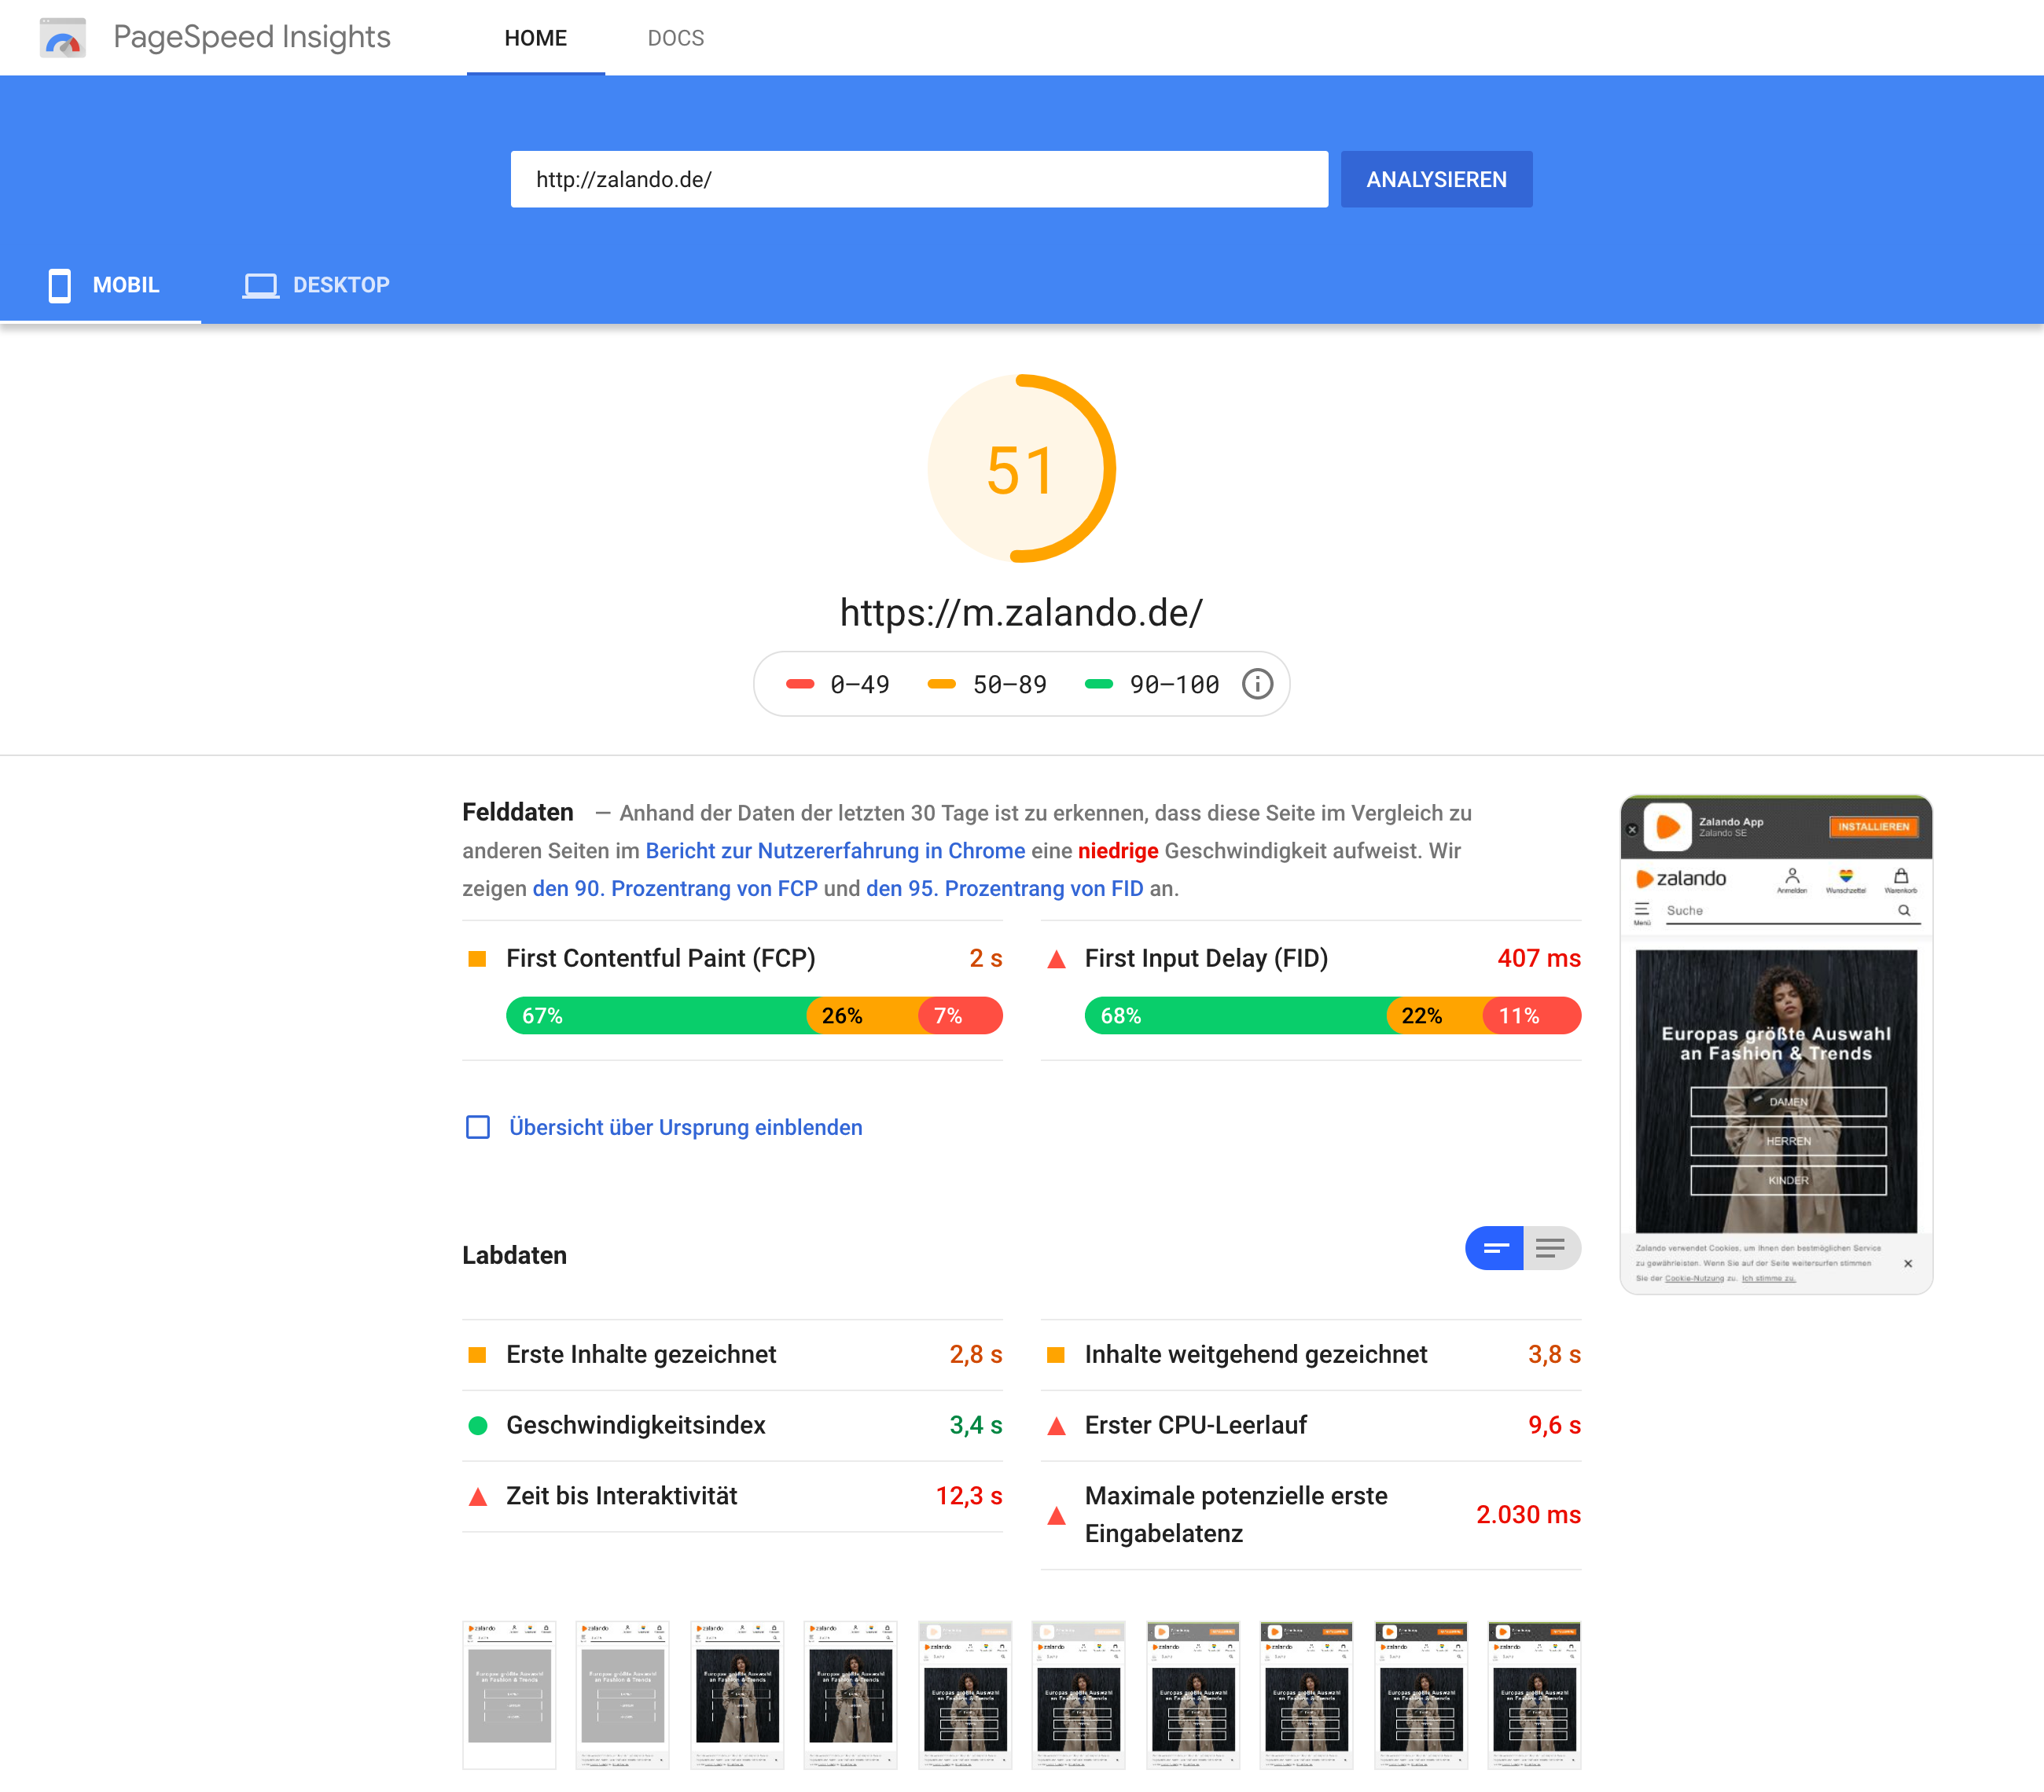Click the desktop laptop icon in the tab bar
Image resolution: width=2044 pixels, height=1792 pixels.
[x=260, y=285]
